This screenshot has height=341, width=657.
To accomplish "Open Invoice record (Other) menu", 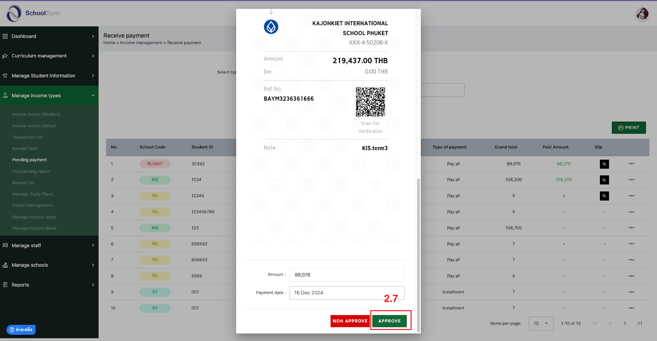I will 34,126.
